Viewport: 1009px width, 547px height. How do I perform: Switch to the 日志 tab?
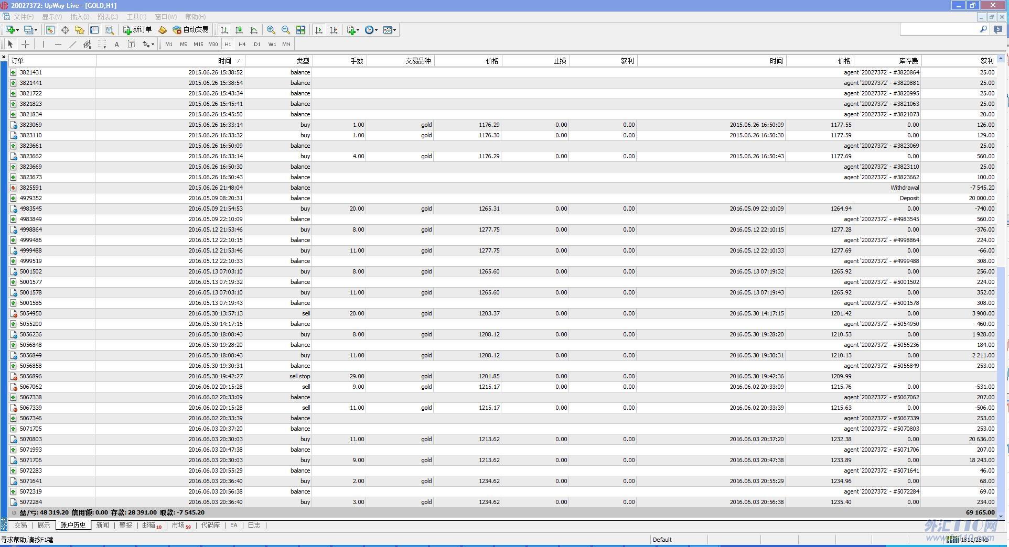pos(254,525)
